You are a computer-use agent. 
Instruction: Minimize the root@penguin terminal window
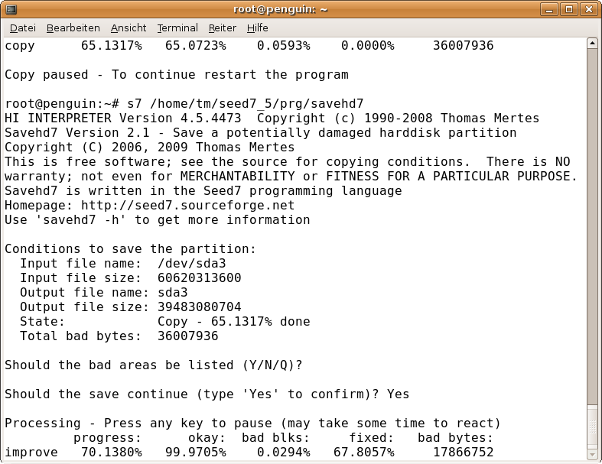549,9
